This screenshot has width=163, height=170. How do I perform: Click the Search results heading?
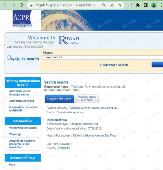(x=56, y=82)
